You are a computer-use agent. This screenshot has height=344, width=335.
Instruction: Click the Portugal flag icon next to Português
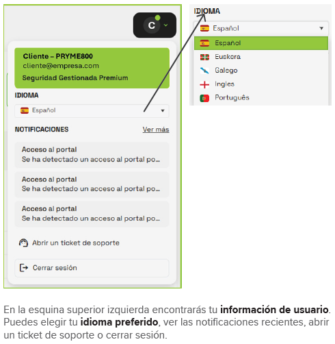click(204, 98)
